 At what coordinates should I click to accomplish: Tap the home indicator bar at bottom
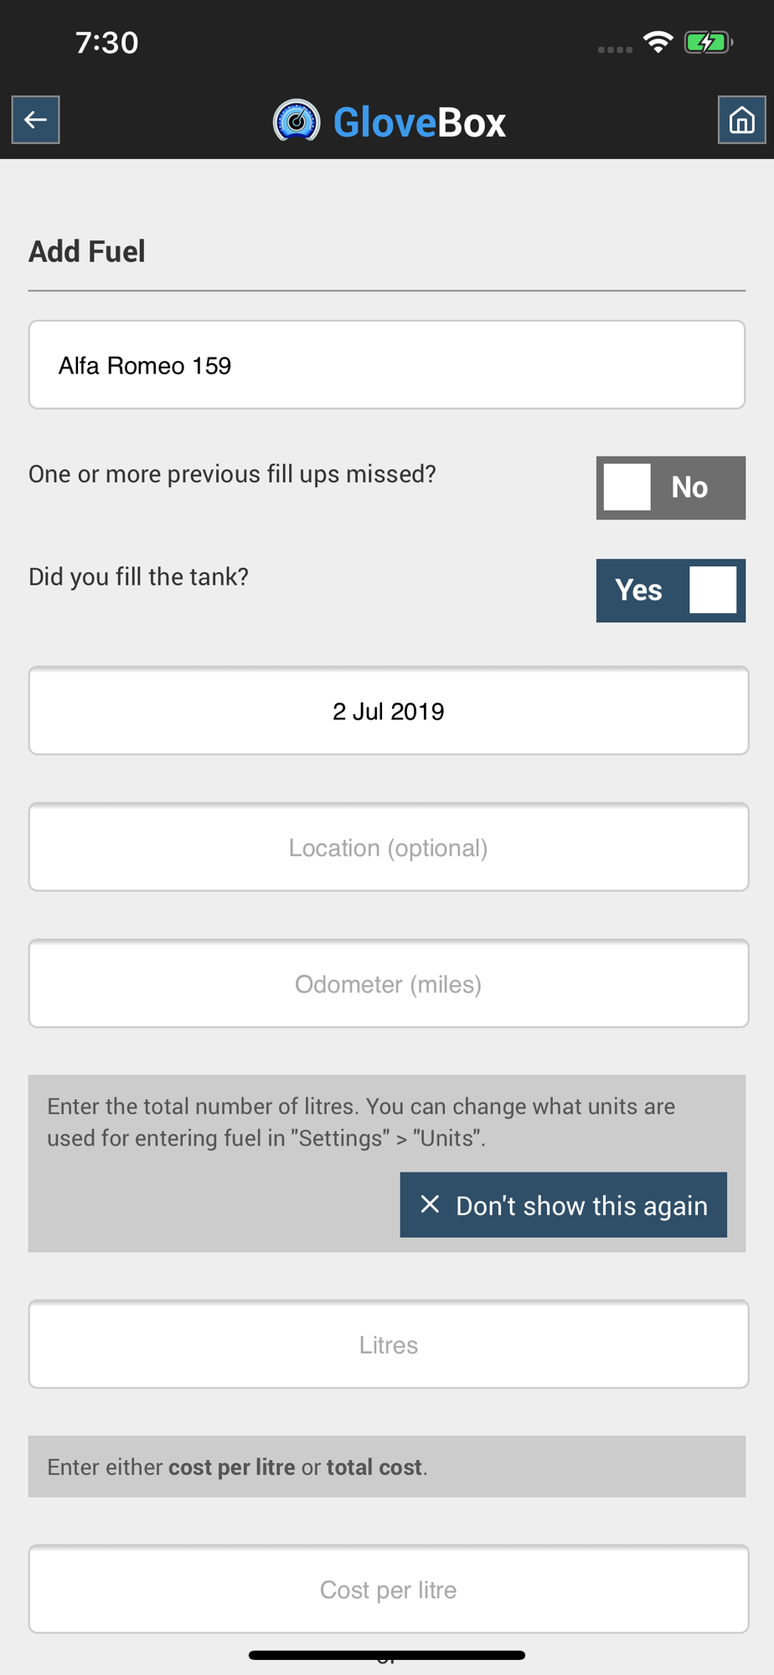click(x=387, y=1655)
